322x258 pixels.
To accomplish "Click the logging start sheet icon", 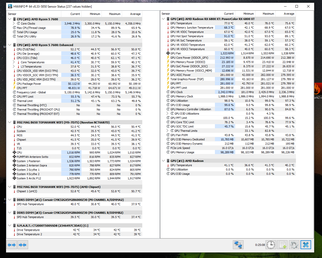I will (282, 245).
